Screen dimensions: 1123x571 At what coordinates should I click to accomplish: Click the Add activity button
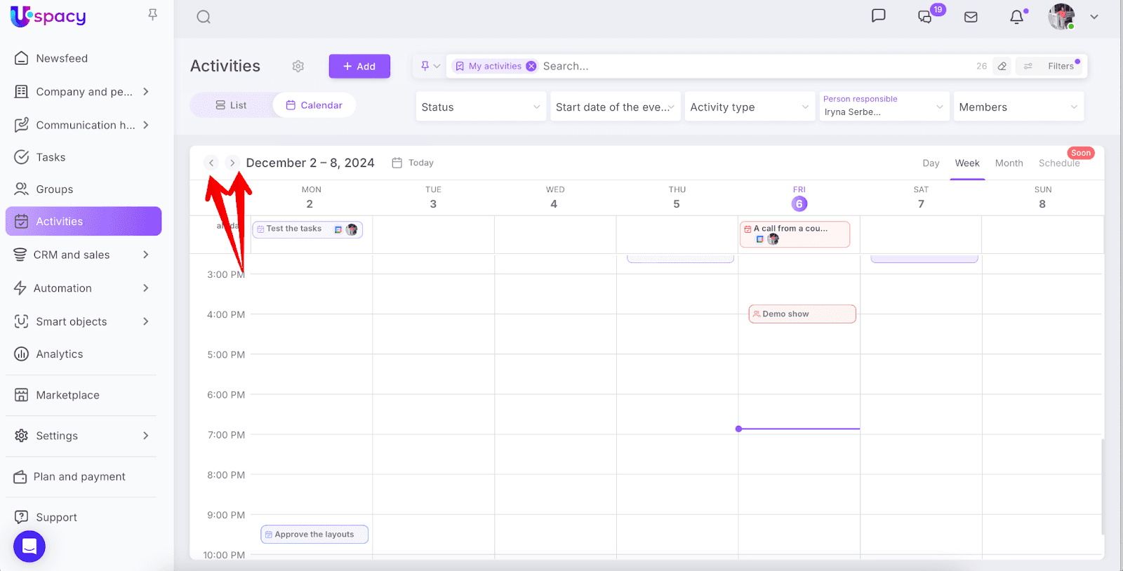pyautogui.click(x=359, y=66)
